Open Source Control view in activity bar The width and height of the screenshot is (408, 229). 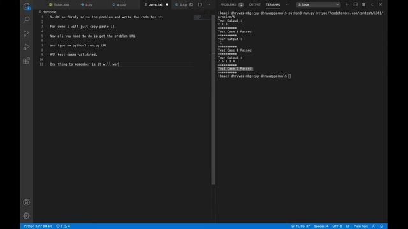pyautogui.click(x=27, y=33)
